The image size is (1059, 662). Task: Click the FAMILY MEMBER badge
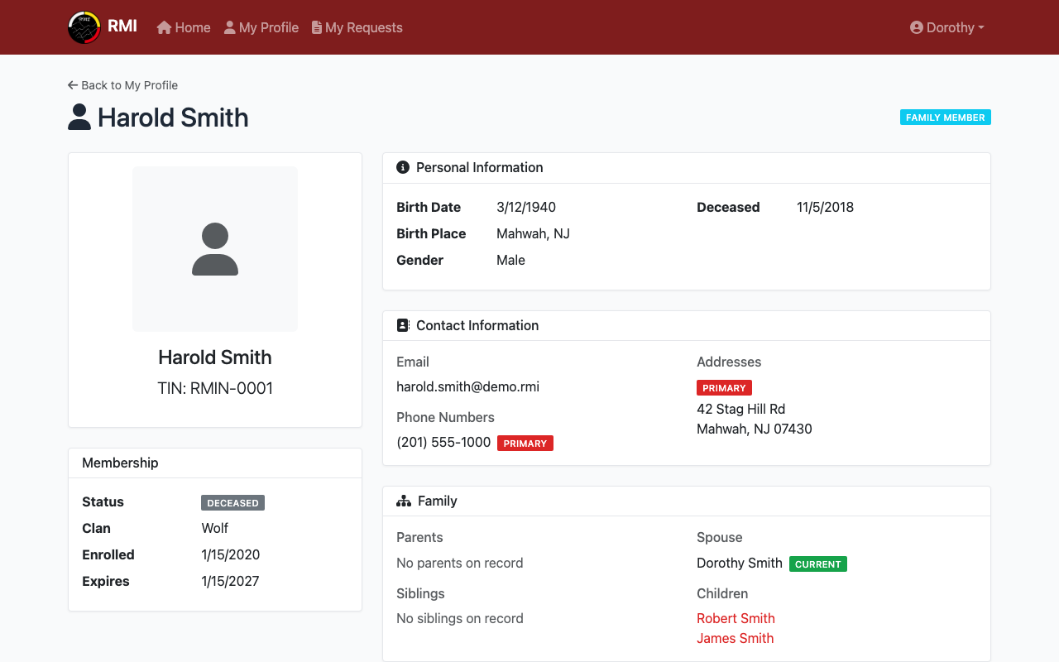tap(945, 117)
